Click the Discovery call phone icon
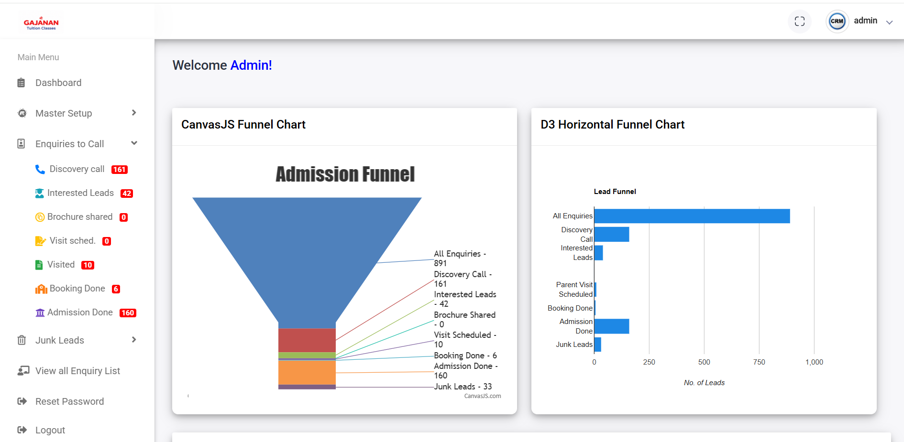 40,169
